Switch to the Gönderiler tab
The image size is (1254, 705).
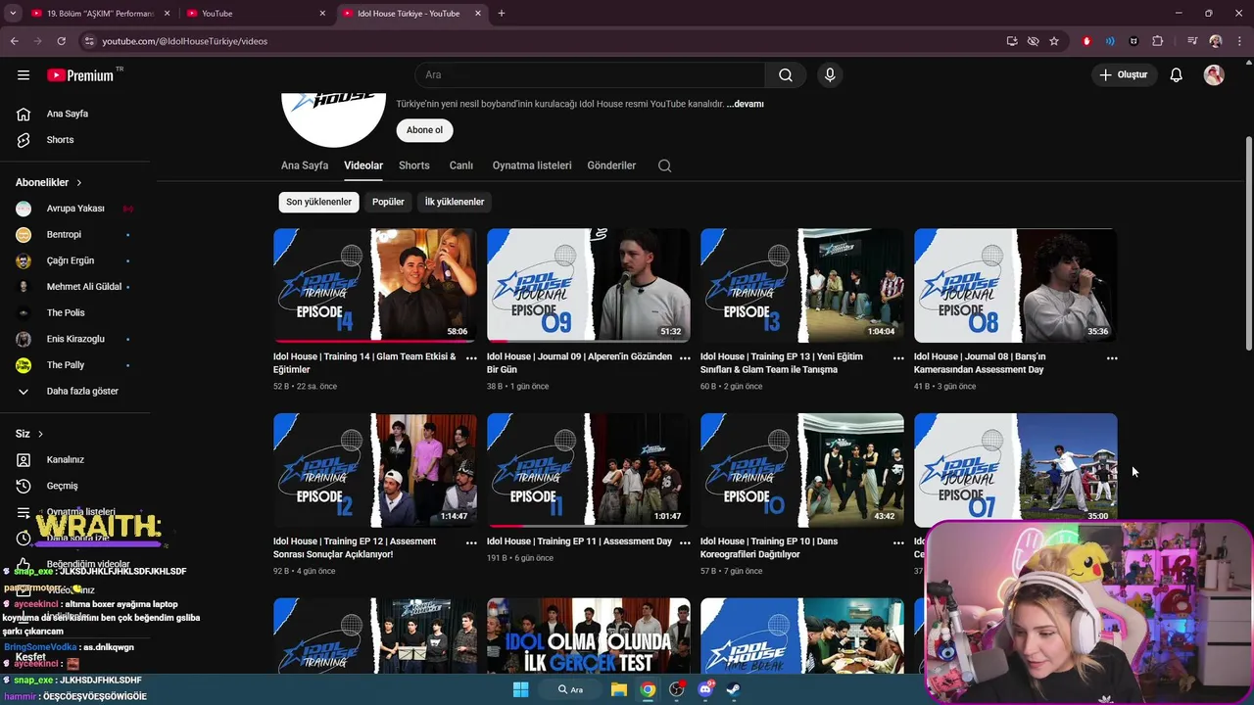point(612,165)
